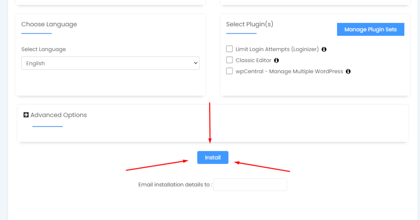Click the 'Limit Login Attempts (Loginizer)' label text
Screen dimensions: 420x220
[277, 49]
